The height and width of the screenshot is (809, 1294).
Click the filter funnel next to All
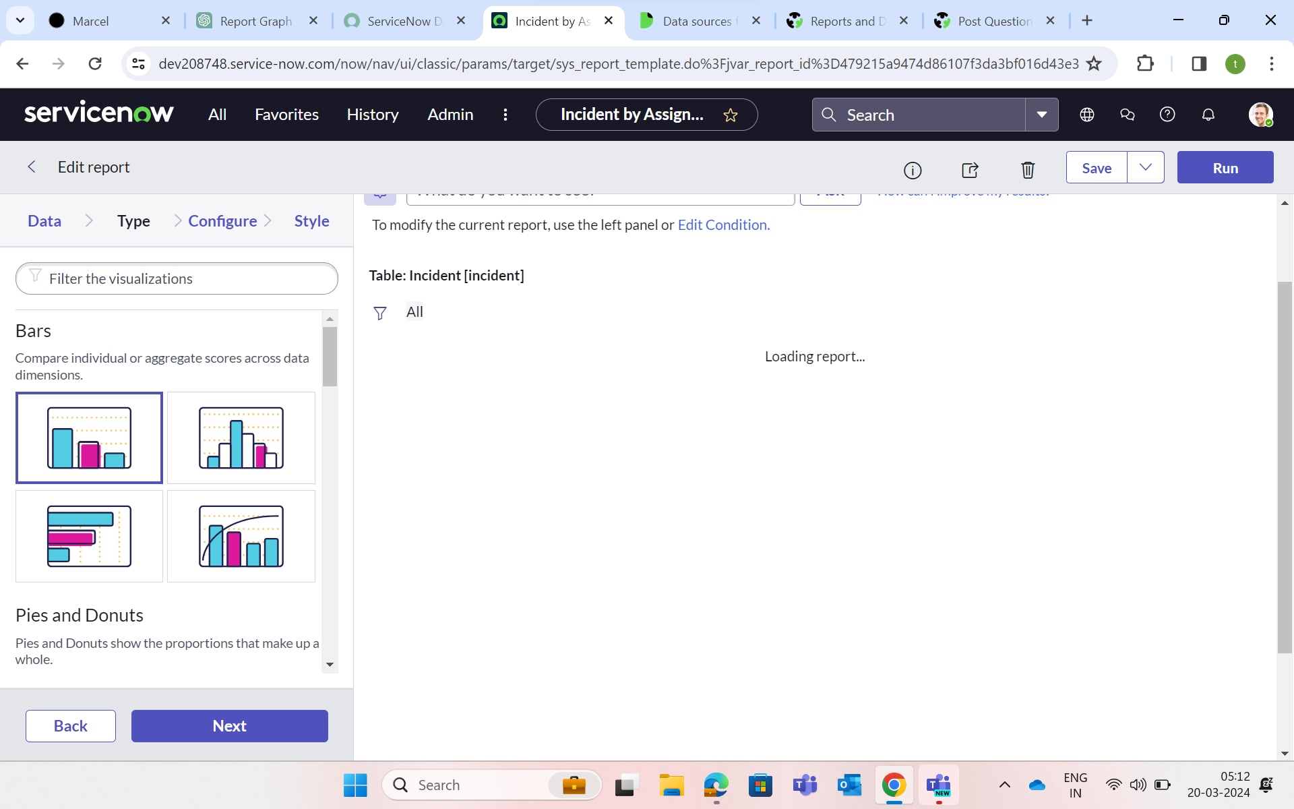(x=380, y=312)
